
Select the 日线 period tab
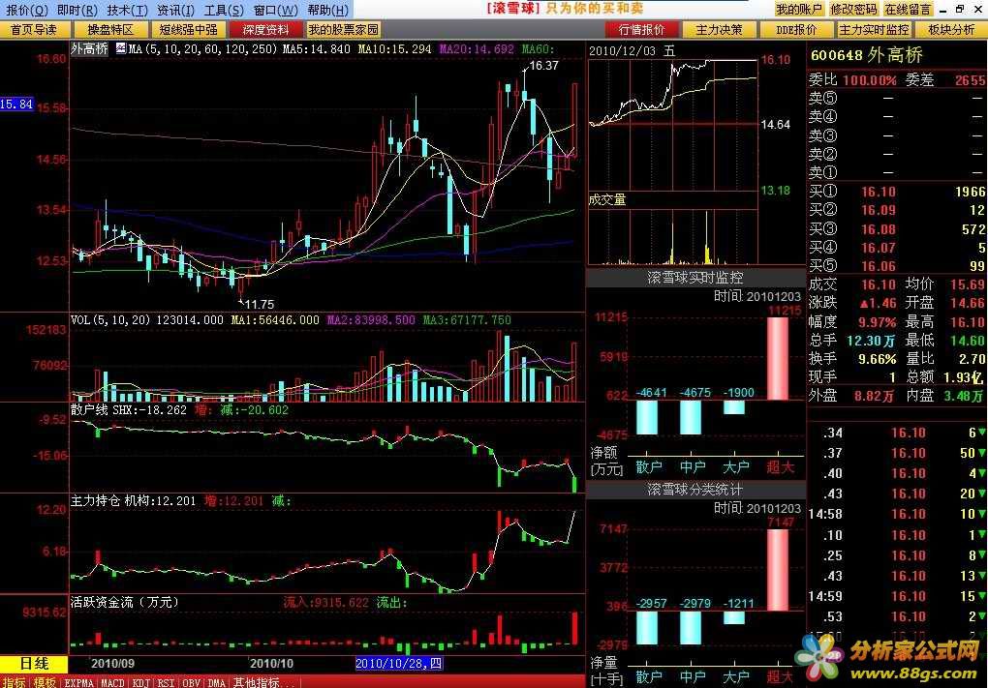34,664
